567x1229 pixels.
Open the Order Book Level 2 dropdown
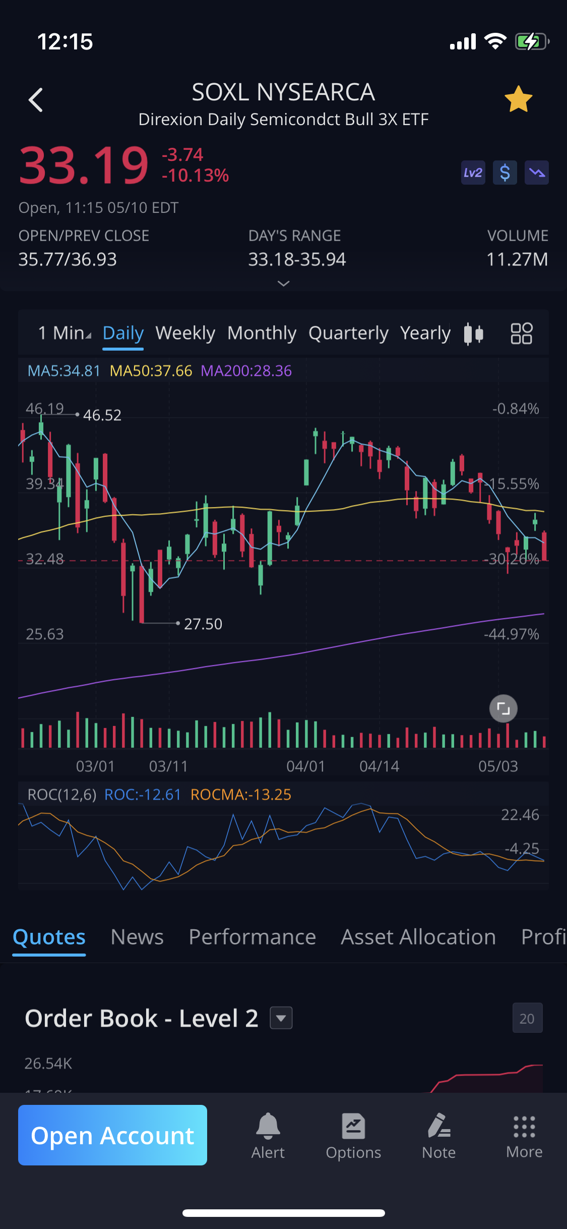coord(281,1018)
